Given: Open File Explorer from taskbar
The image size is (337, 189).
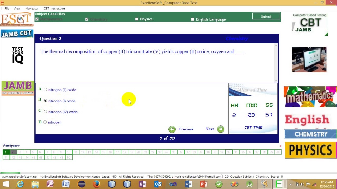Looking at the screenshot, I should coord(35,184).
